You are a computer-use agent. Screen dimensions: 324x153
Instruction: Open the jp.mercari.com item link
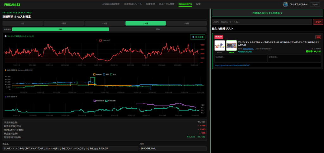[x=232, y=65]
